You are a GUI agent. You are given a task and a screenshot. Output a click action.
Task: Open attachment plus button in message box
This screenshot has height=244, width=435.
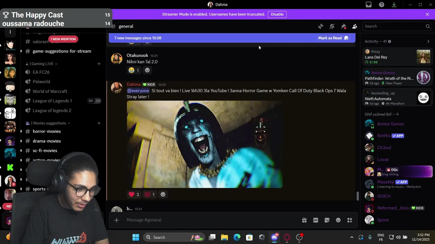pyautogui.click(x=116, y=220)
